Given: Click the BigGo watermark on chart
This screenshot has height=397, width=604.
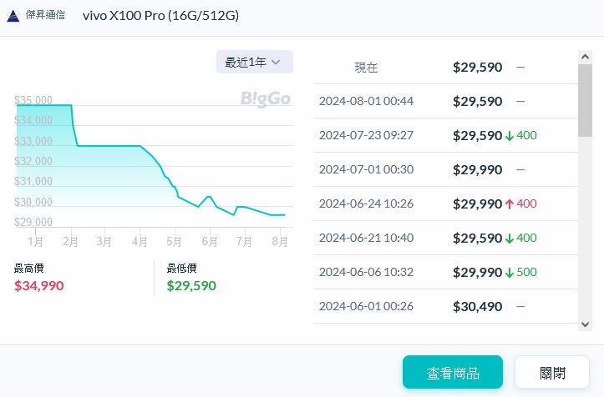Looking at the screenshot, I should point(265,99).
